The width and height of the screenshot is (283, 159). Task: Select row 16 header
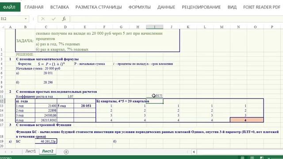click(x=2, y=120)
